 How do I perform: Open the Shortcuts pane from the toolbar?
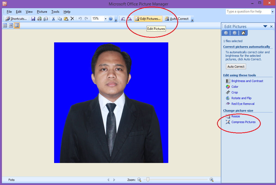tap(16, 19)
